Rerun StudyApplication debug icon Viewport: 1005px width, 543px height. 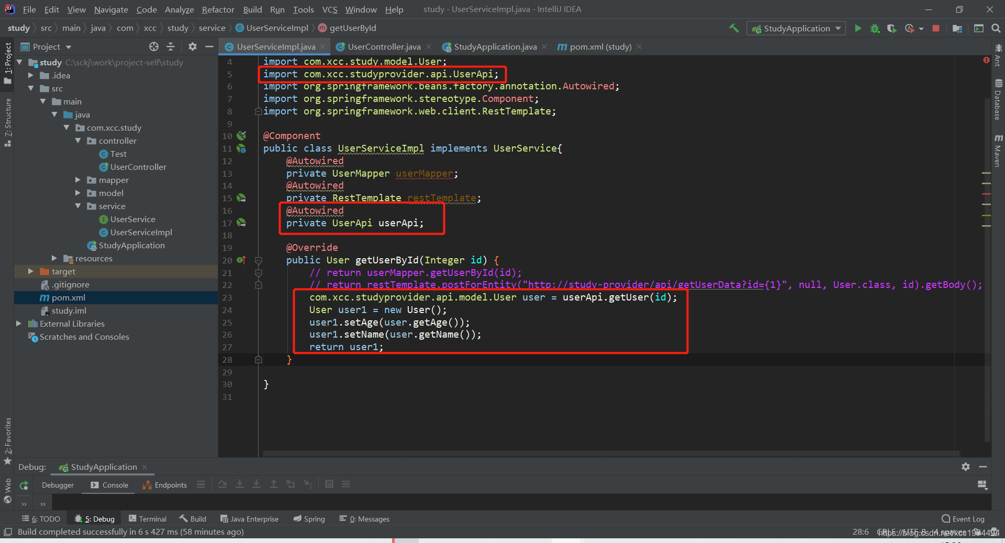click(24, 485)
